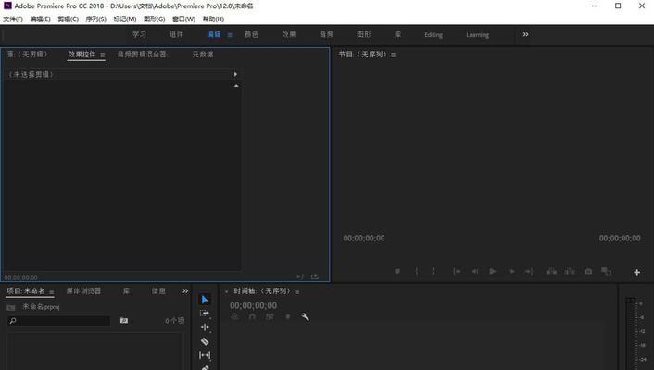Click the Lift button
The image size is (654, 370).
tap(551, 271)
